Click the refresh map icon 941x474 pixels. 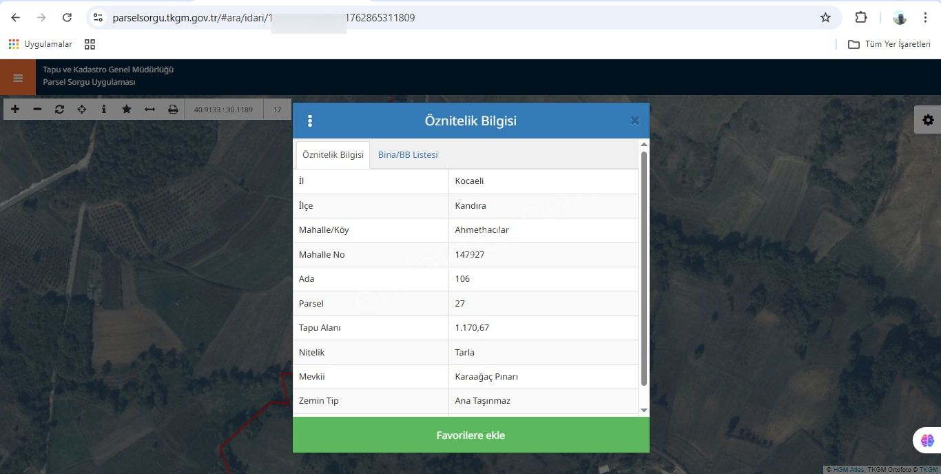coord(59,110)
